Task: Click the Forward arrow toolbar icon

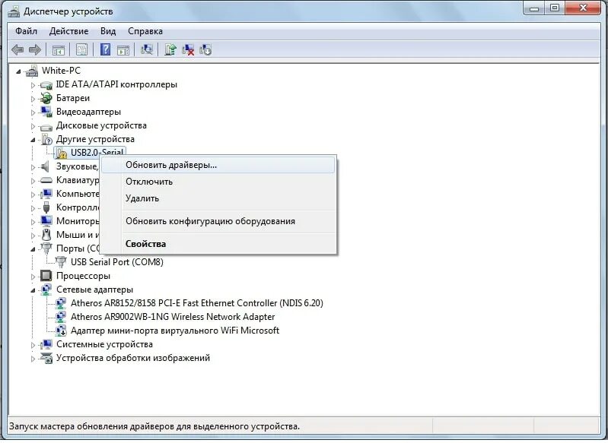Action: click(x=35, y=49)
